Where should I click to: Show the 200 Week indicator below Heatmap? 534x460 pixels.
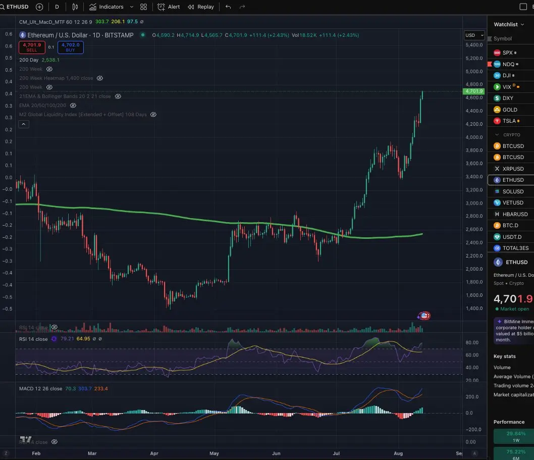(49, 87)
